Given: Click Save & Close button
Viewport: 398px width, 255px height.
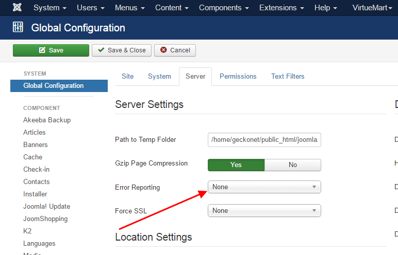Looking at the screenshot, I should point(122,50).
